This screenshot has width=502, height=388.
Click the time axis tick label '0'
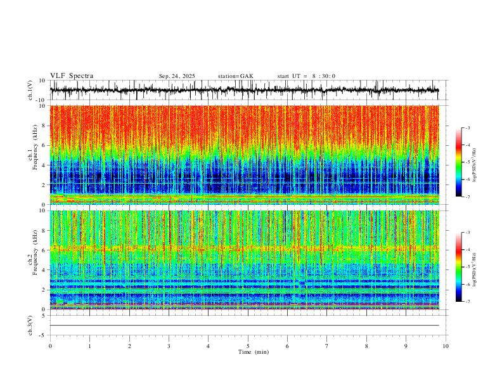click(50, 346)
